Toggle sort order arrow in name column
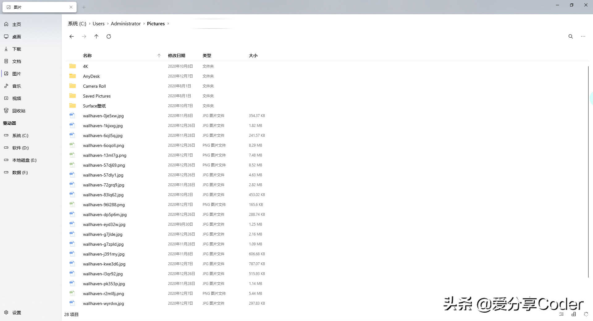Viewport: 593px width, 321px height. (x=159, y=56)
